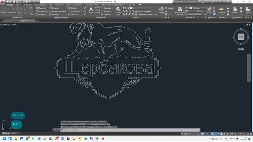Toggle Ortho mode in status bar
Viewport: 253px width, 142px height.
click(x=199, y=134)
